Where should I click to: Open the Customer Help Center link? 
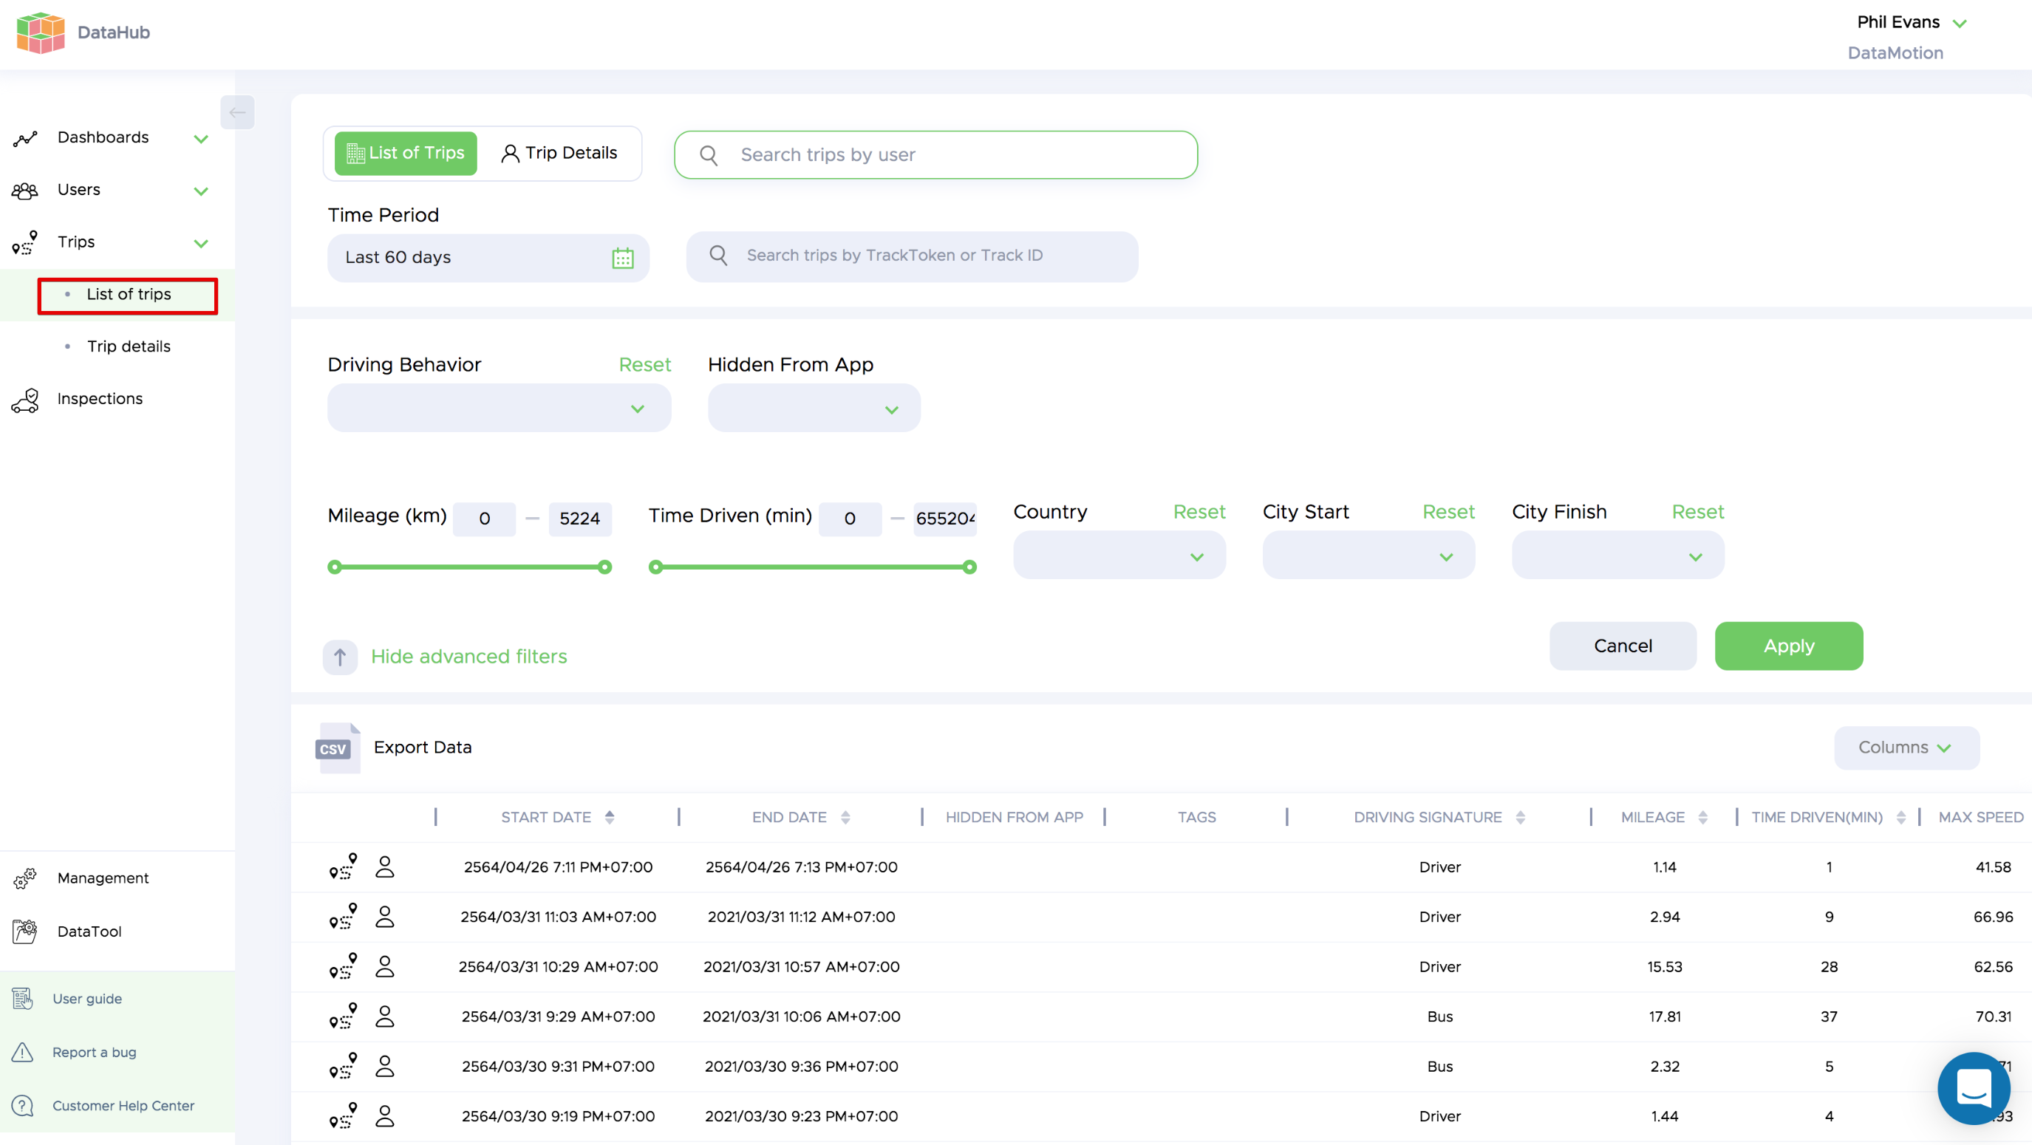click(x=123, y=1106)
